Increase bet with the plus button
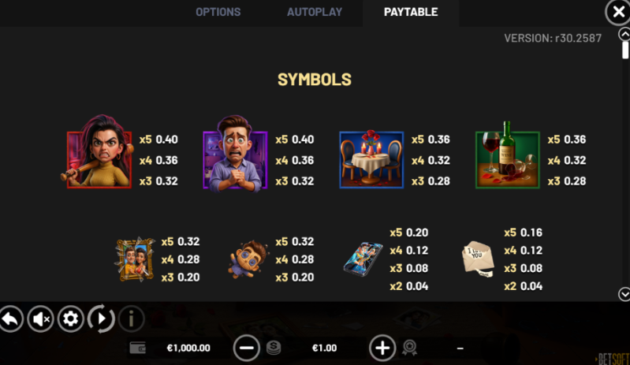The image size is (630, 365). coord(382,348)
